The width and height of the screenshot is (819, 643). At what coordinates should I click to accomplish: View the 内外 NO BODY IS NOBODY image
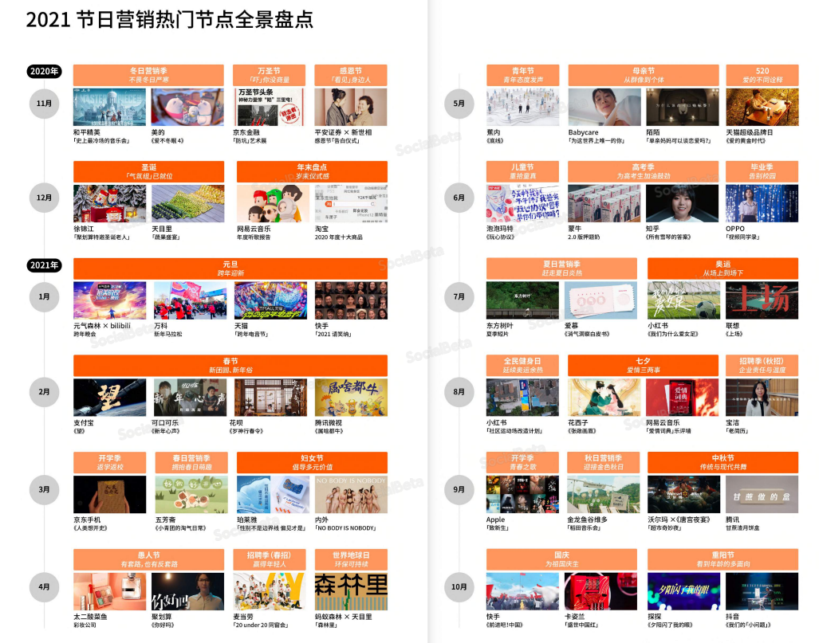coord(351,495)
